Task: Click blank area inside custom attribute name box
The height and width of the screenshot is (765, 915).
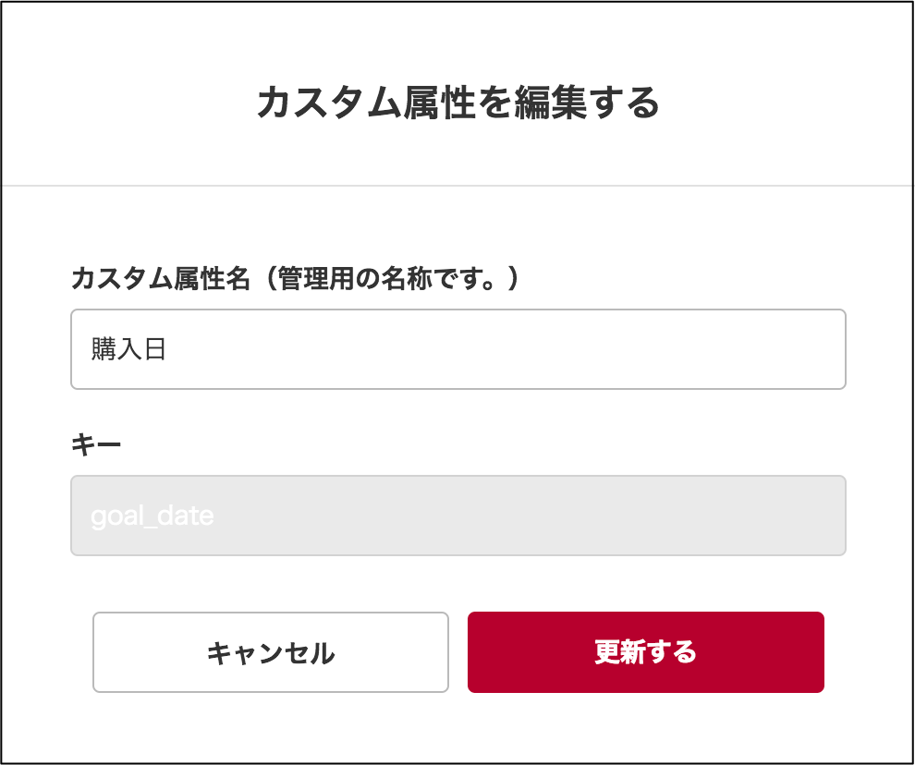Action: point(502,349)
